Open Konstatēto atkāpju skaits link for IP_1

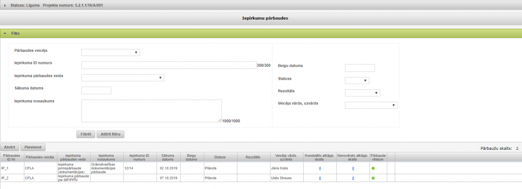click(320, 168)
